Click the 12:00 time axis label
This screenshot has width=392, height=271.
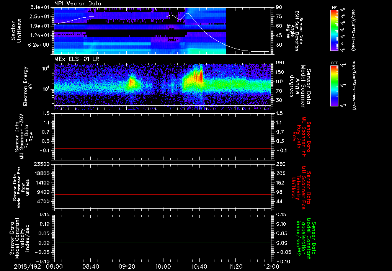click(271, 266)
